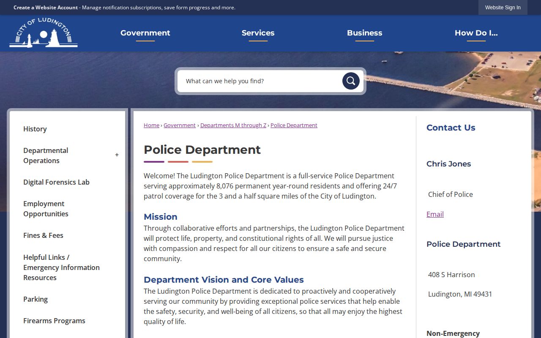Open Helpful Links / Emergency Information Resources

click(x=61, y=267)
